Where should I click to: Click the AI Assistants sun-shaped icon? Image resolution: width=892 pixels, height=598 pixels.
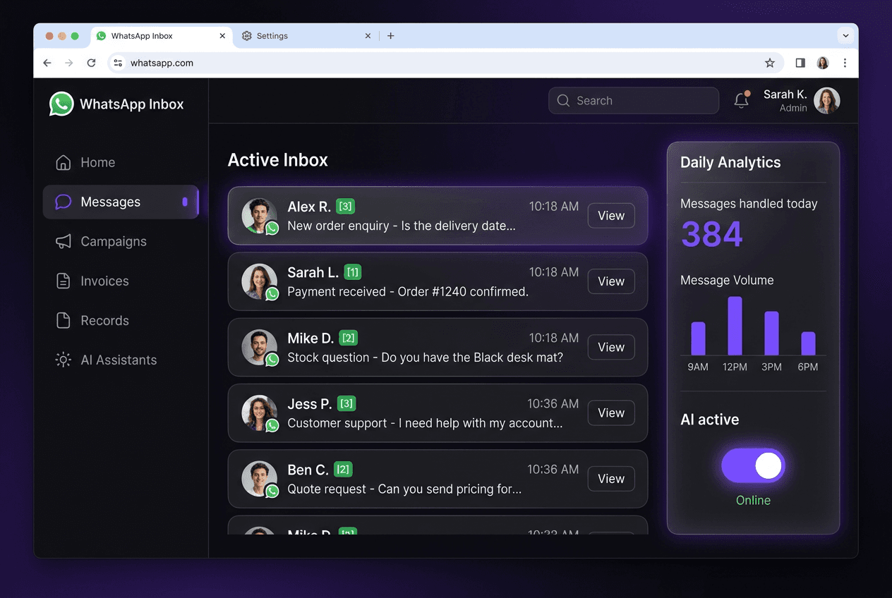click(x=64, y=360)
